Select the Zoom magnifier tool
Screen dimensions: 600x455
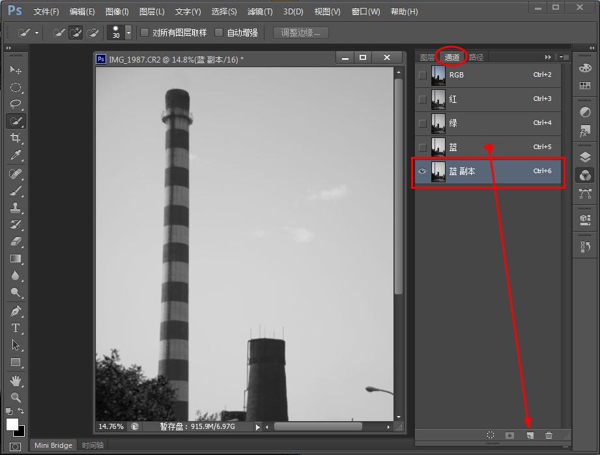click(x=16, y=397)
